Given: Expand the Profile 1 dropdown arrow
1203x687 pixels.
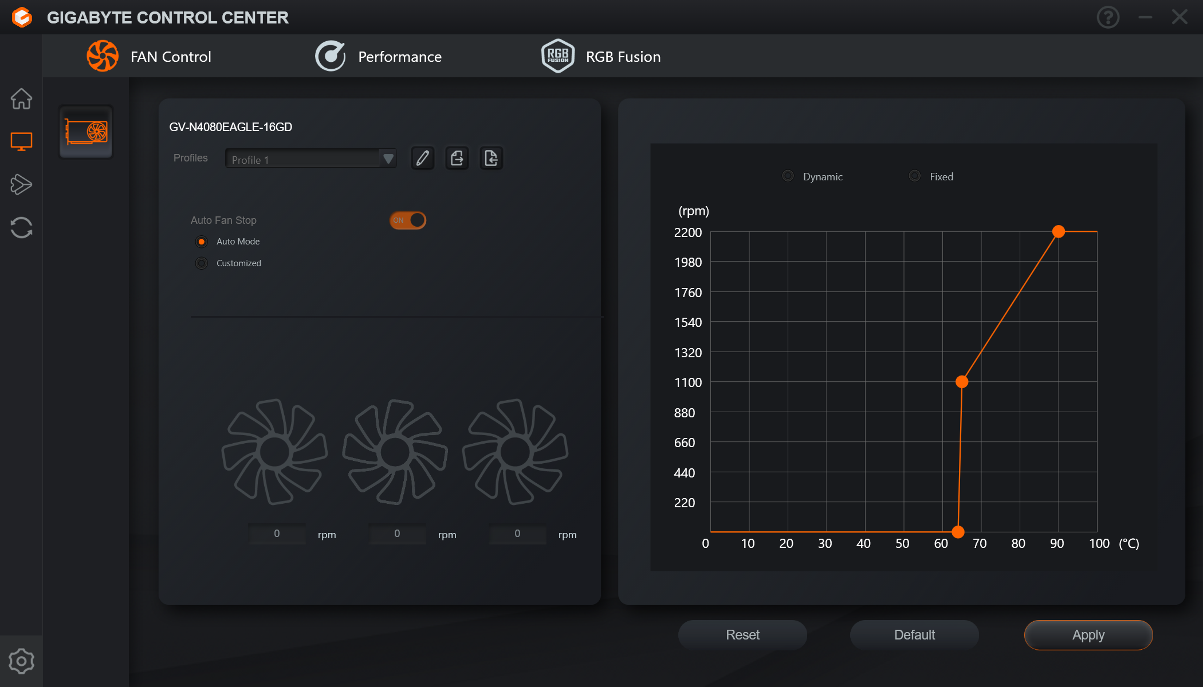Looking at the screenshot, I should click(x=388, y=159).
